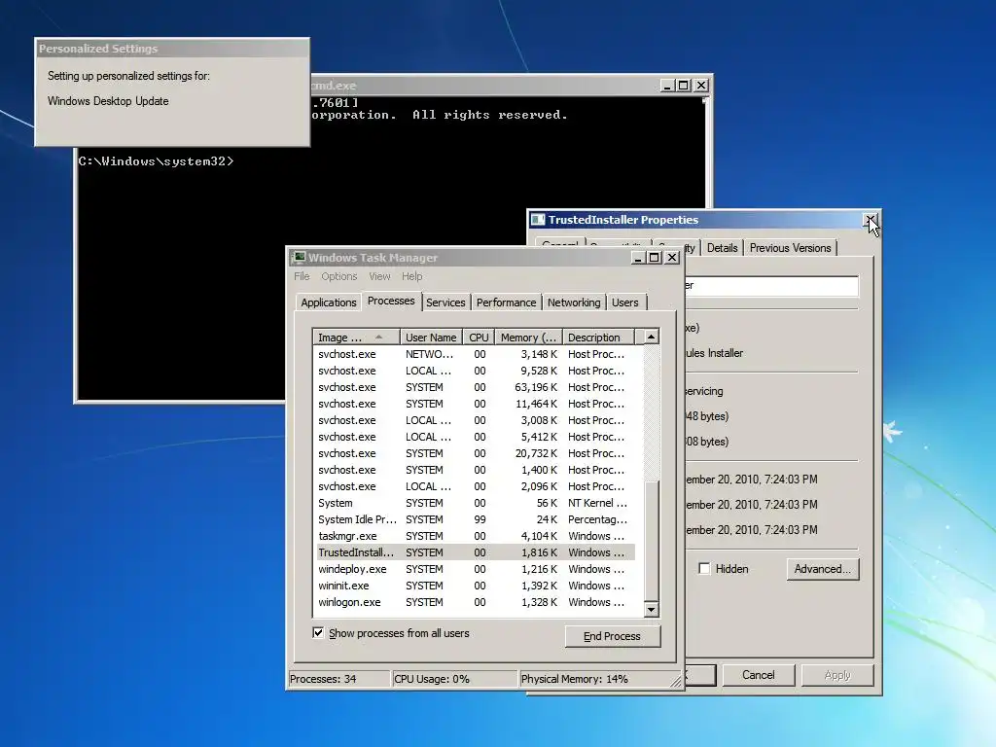Click the process list scroll down arrow
Image resolution: width=996 pixels, height=747 pixels.
[651, 610]
